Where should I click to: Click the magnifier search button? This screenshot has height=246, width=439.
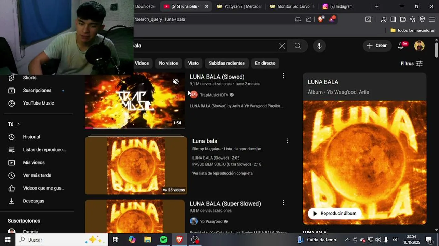coord(297,46)
